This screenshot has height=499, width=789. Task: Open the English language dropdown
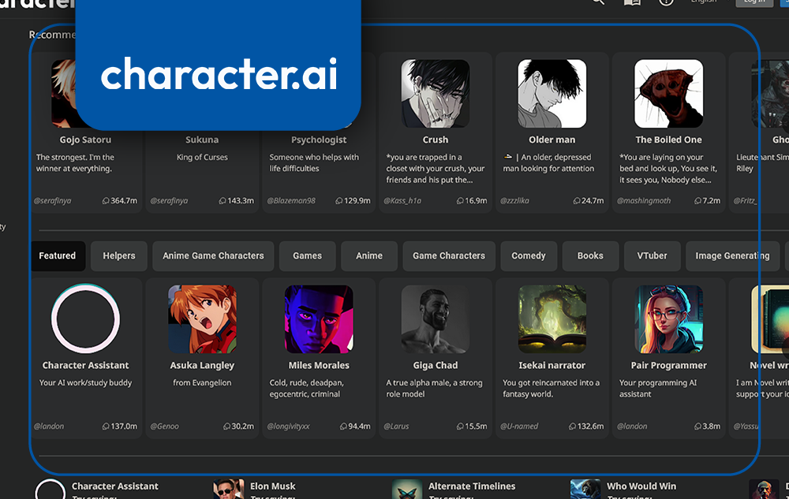pos(704,2)
